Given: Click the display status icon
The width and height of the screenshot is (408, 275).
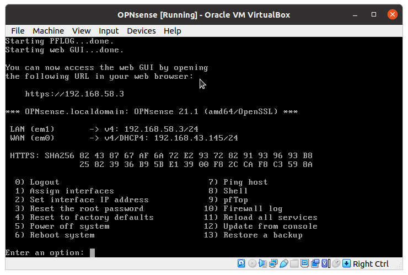Looking at the screenshot, I should point(304,263).
